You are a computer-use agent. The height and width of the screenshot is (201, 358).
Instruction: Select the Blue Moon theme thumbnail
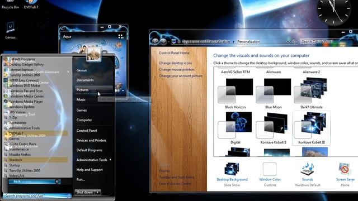(x=274, y=90)
